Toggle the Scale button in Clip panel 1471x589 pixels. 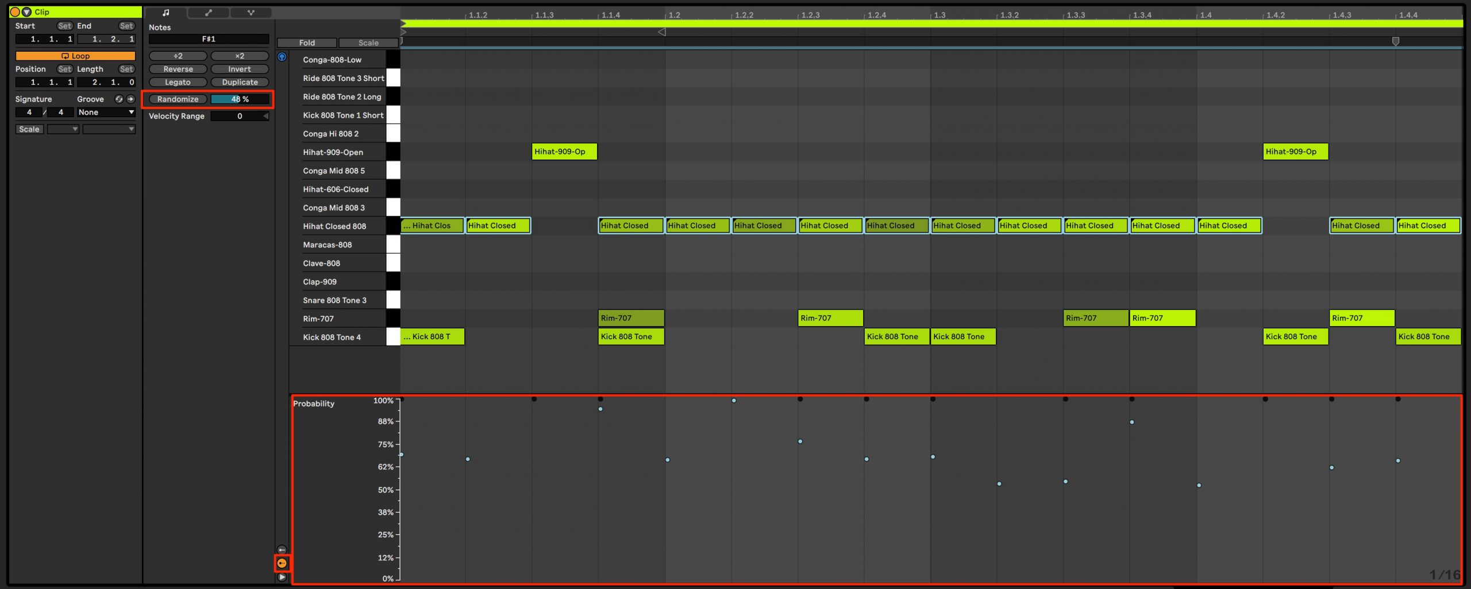[x=29, y=129]
